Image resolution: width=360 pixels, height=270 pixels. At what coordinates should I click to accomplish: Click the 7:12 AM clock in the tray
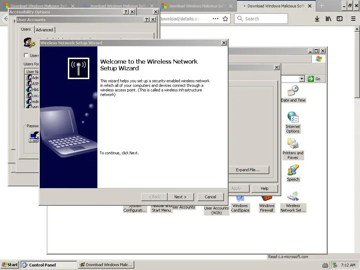pos(348,265)
